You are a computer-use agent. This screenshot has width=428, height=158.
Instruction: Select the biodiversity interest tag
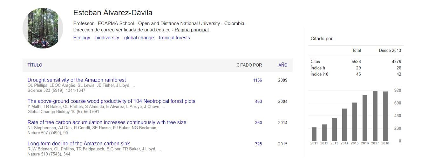[107, 38]
